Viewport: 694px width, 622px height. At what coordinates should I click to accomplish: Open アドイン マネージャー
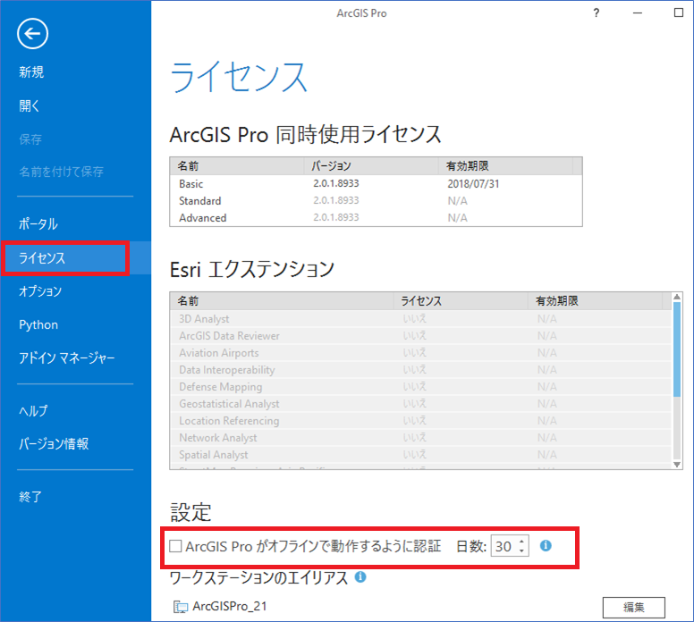click(x=67, y=357)
